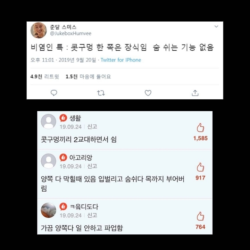Open the tweet share upload icon

(x=195, y=93)
